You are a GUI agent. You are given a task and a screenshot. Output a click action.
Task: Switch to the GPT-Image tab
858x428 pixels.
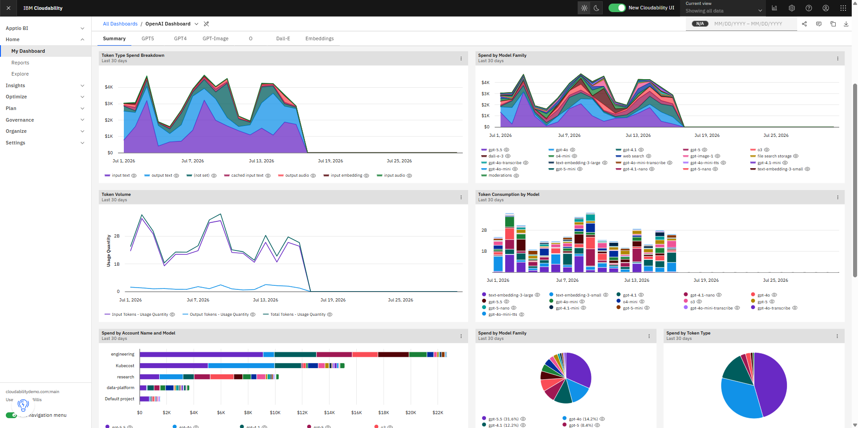(216, 39)
